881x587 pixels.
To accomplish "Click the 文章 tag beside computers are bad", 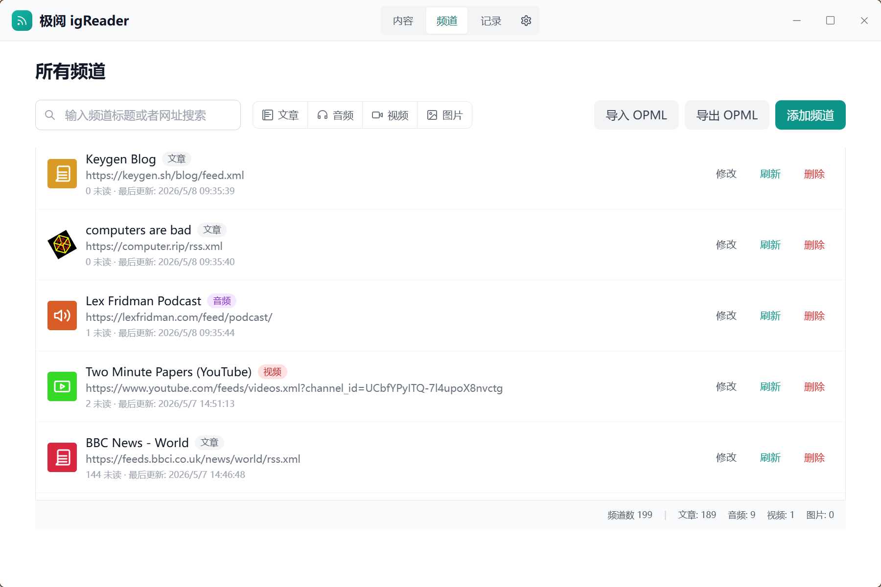I will tap(212, 230).
